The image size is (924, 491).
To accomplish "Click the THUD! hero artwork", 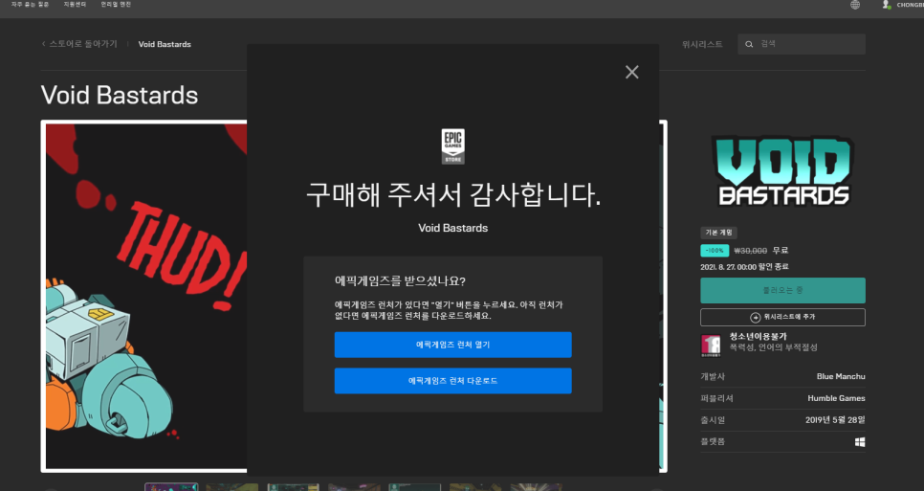I will (x=146, y=297).
